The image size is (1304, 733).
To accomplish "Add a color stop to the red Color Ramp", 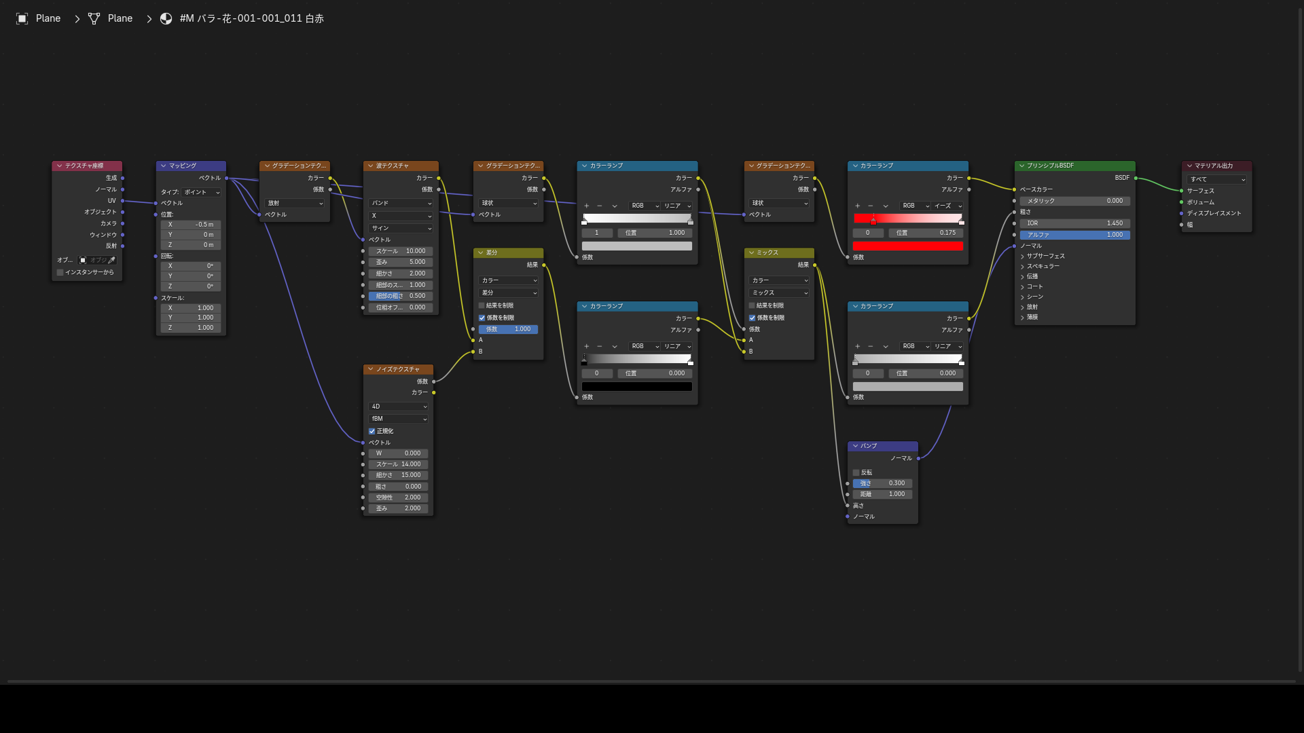I will pos(858,206).
